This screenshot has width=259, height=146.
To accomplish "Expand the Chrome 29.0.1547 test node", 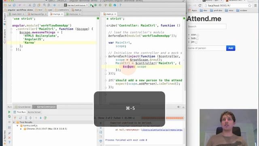I will click(x=21, y=129).
